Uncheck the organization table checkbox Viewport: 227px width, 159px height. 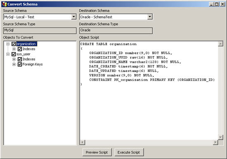[14, 44]
